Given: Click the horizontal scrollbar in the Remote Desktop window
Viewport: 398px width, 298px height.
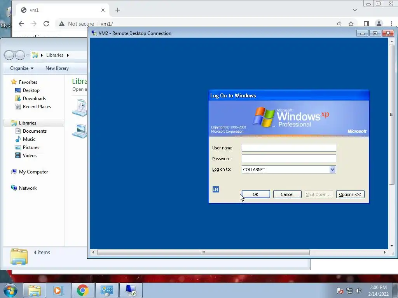Looking at the screenshot, I should click(x=203, y=252).
